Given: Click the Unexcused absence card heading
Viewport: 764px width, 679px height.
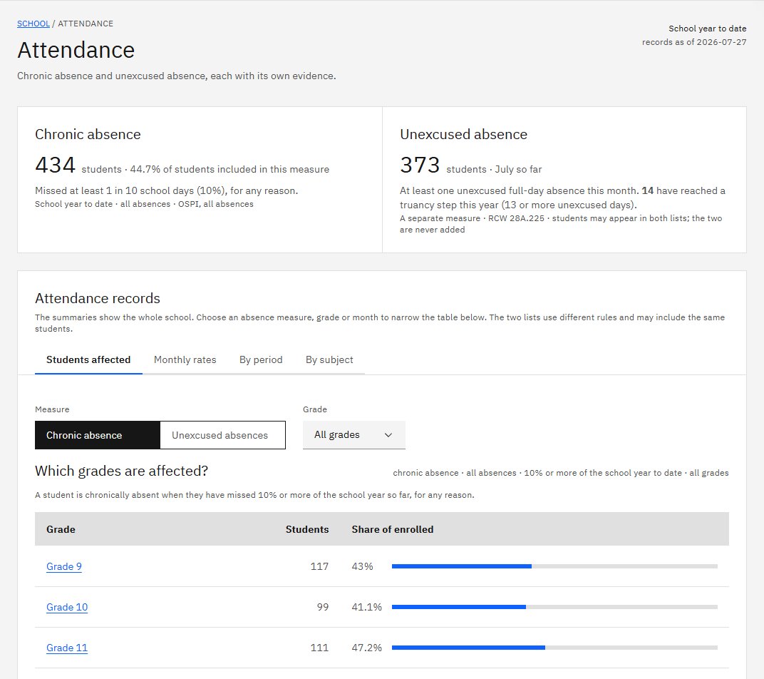Looking at the screenshot, I should click(x=463, y=134).
